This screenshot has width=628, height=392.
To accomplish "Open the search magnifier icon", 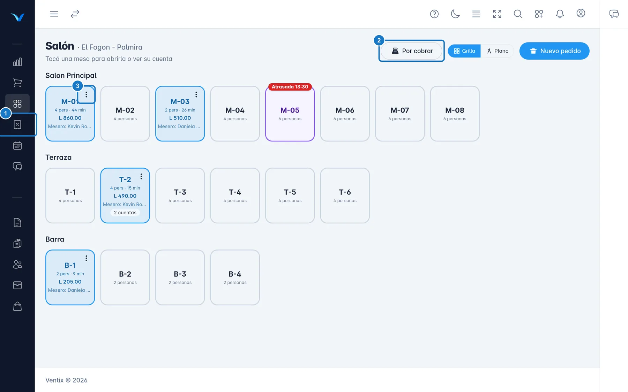I will 518,14.
